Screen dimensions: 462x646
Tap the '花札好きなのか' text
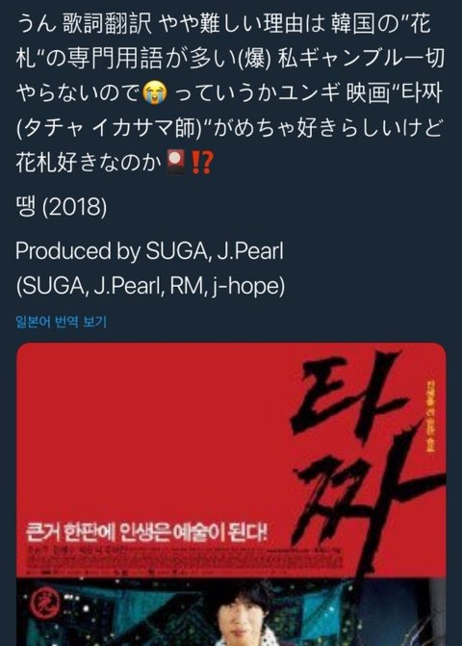click(x=89, y=163)
